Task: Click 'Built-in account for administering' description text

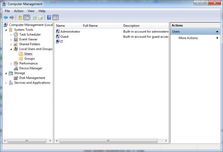Action: point(146,31)
